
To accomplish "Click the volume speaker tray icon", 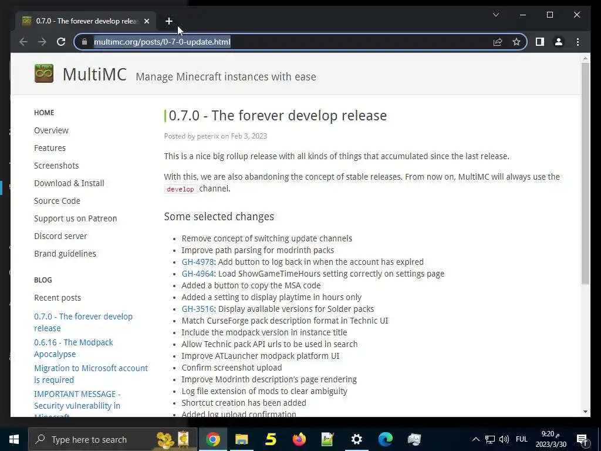I will (504, 439).
